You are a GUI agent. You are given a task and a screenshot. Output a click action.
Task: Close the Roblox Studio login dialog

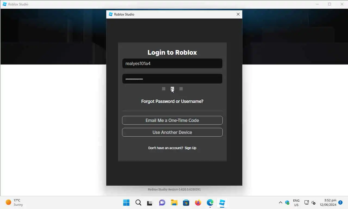[x=238, y=14]
